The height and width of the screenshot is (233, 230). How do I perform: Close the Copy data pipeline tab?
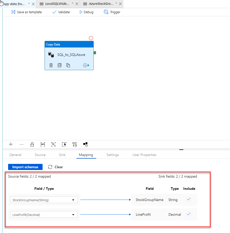(33, 4)
